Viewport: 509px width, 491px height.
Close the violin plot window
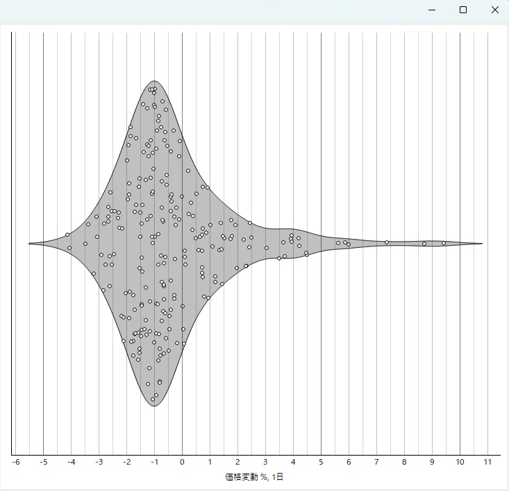[494, 10]
